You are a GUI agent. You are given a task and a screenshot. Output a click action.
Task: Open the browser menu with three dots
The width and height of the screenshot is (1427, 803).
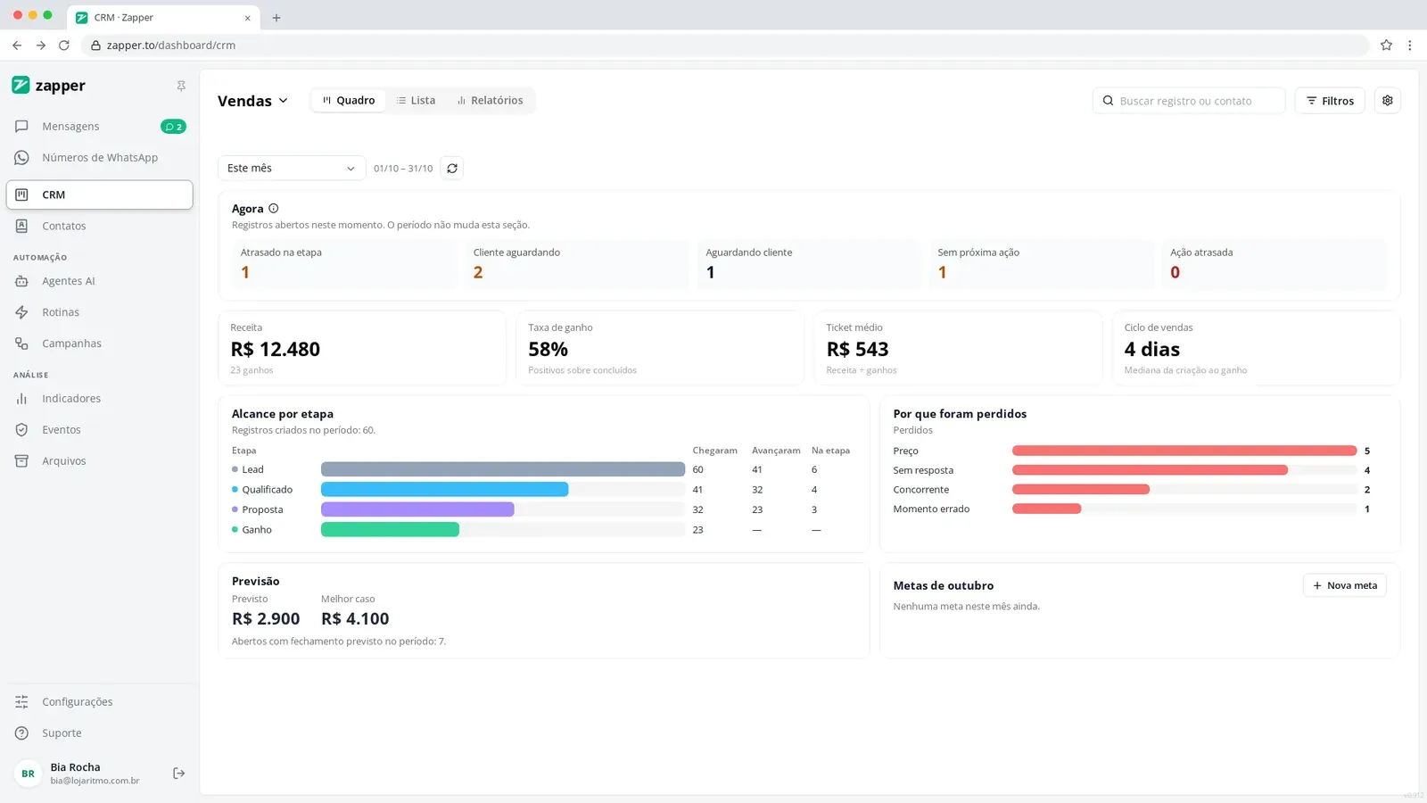coord(1409,45)
